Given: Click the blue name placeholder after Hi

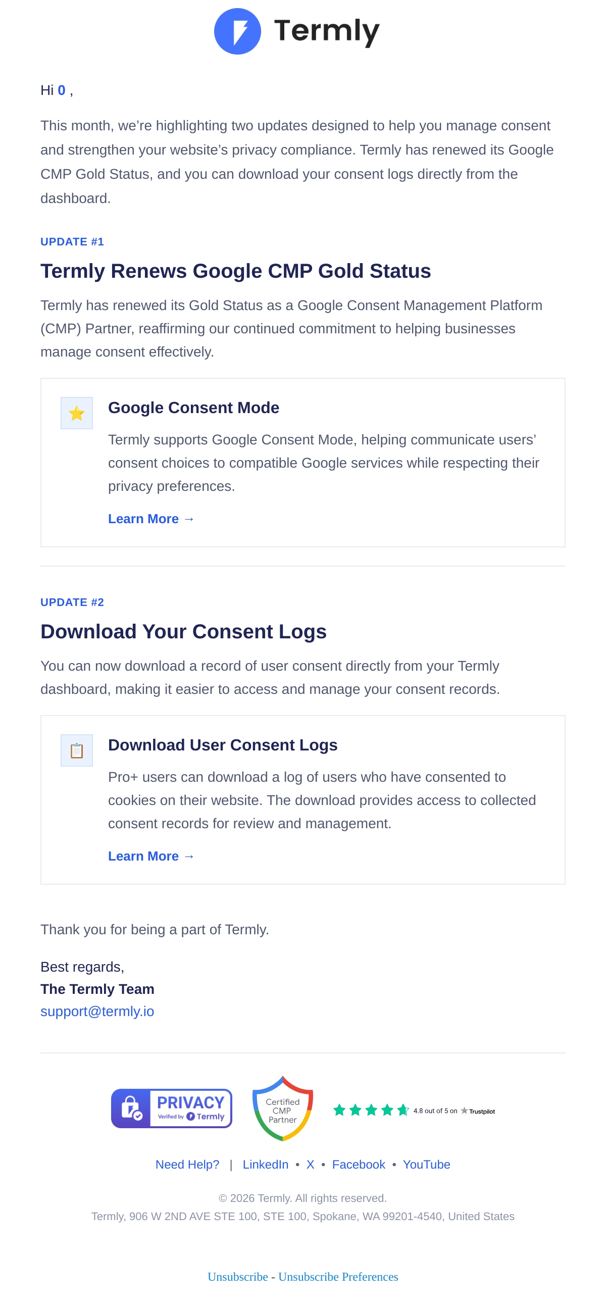Looking at the screenshot, I should point(62,90).
